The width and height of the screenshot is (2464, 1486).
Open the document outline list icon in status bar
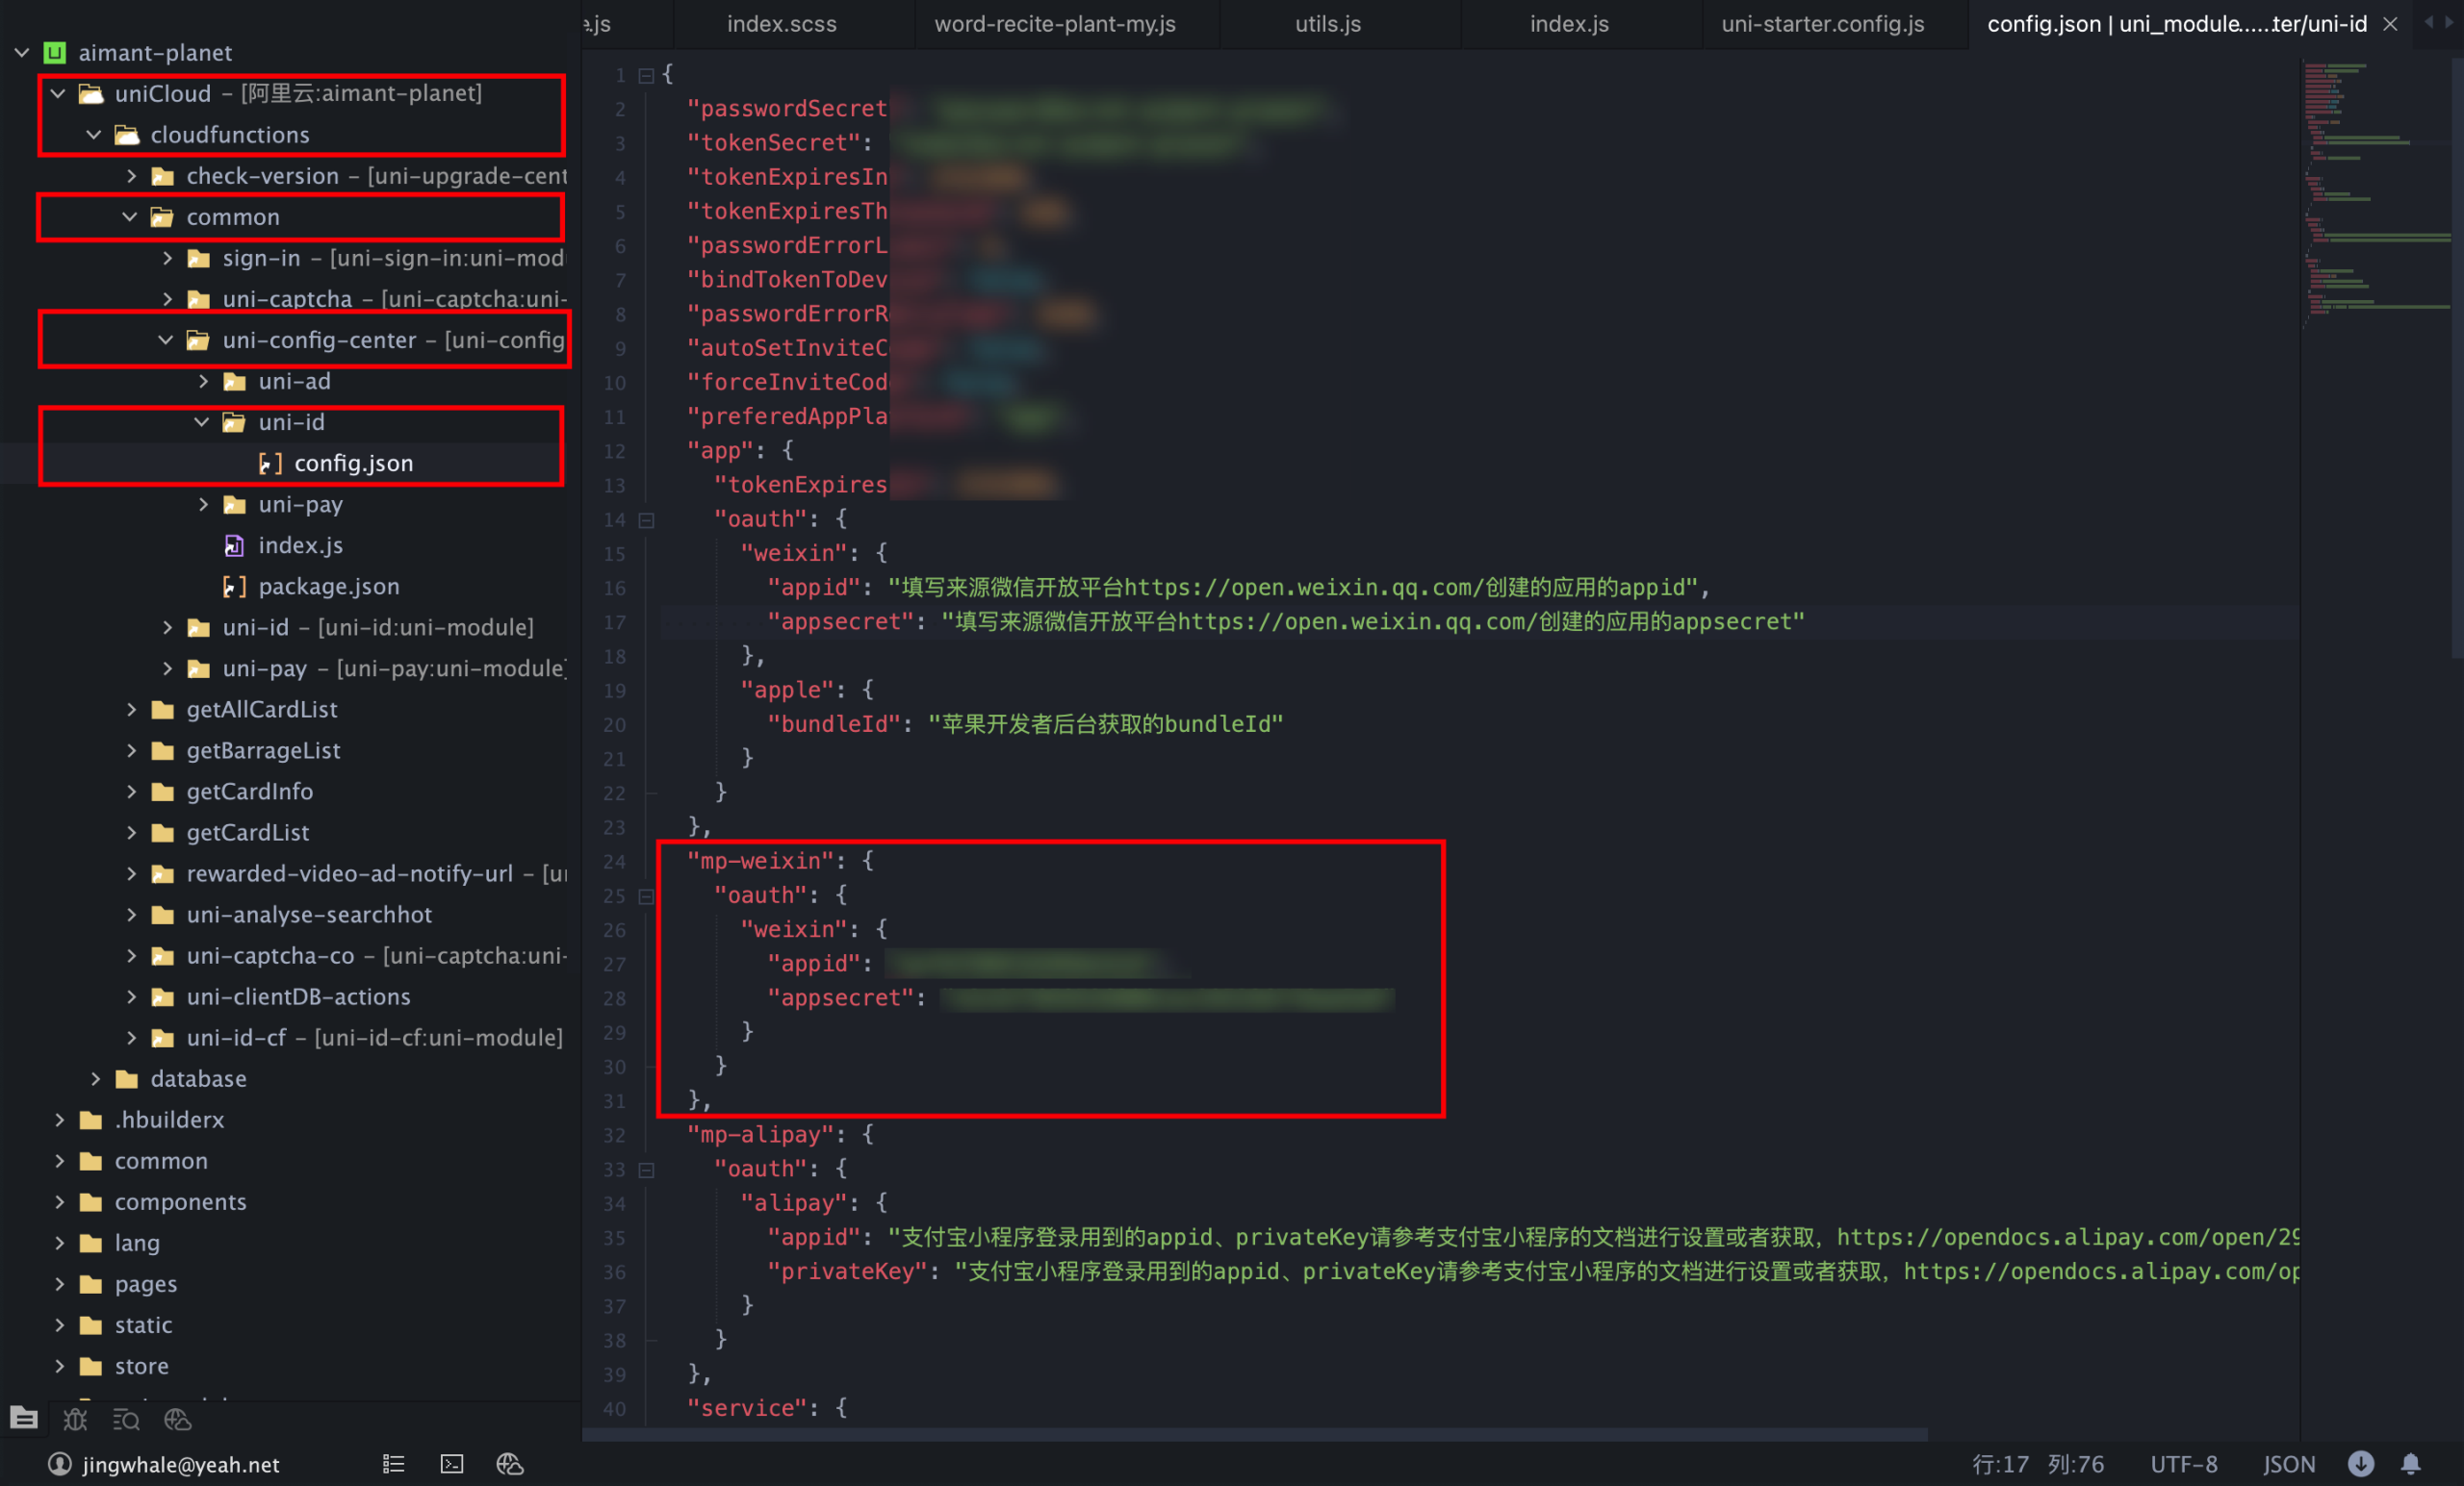pos(393,1464)
